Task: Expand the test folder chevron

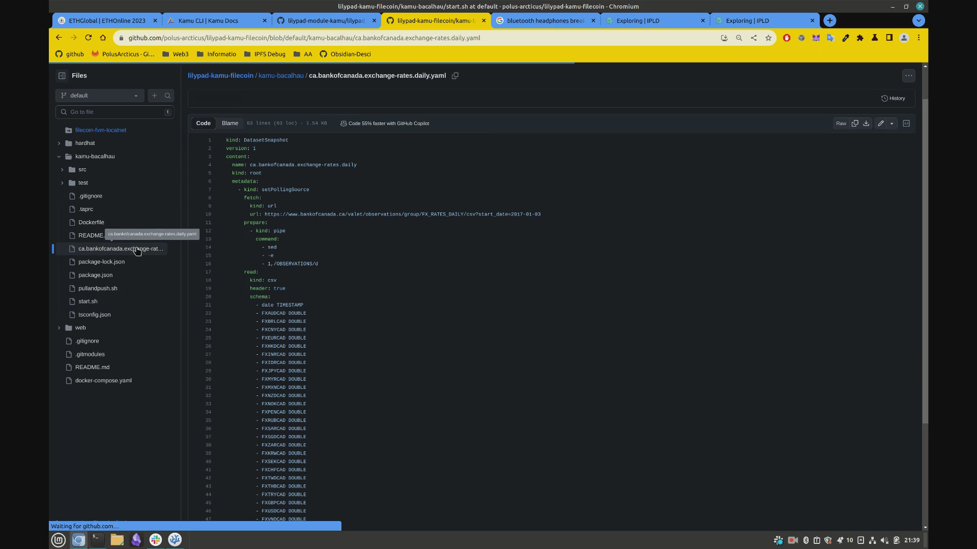Action: [x=62, y=183]
